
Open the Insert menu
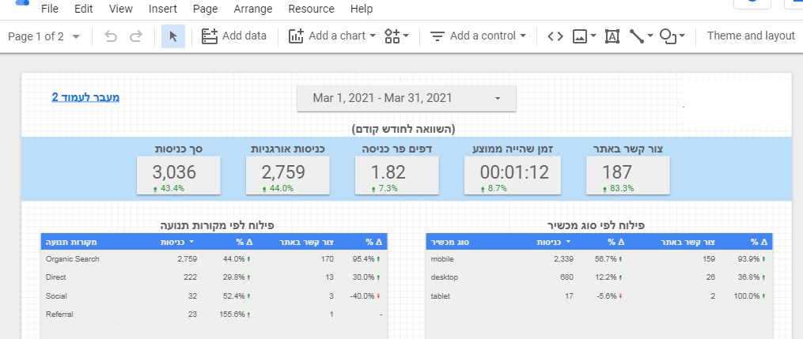(x=163, y=9)
